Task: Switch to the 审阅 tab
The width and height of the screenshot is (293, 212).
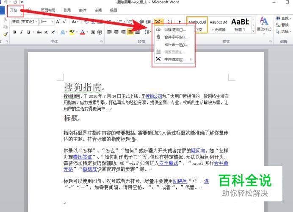Action: pos(98,10)
